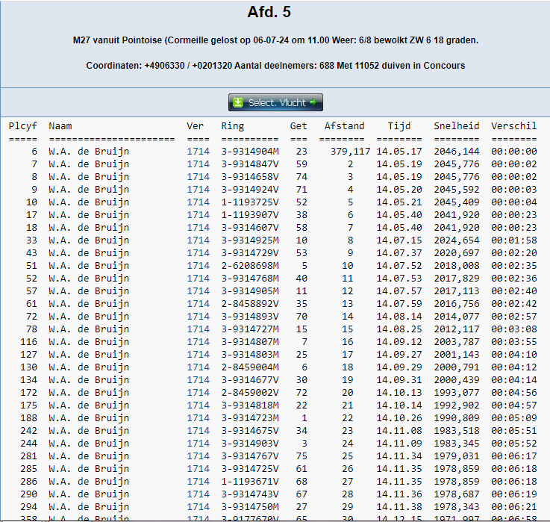Open club link 1714 in row for ring 3-9314658V

pyautogui.click(x=199, y=176)
